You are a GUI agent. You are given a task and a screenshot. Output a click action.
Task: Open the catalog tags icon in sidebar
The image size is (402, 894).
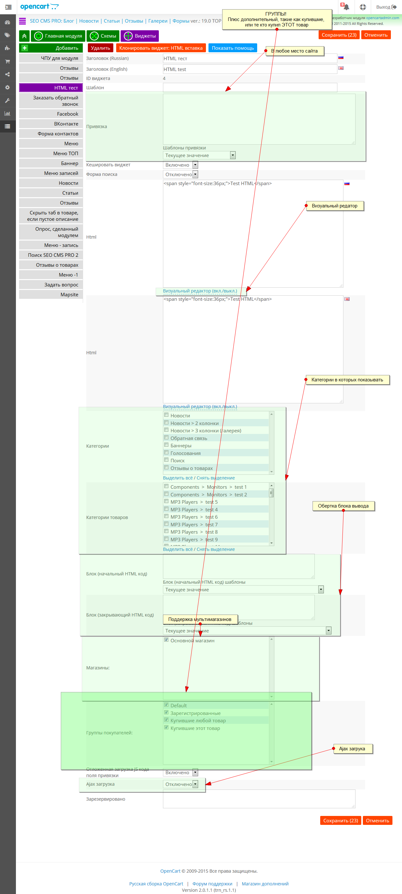point(7,35)
